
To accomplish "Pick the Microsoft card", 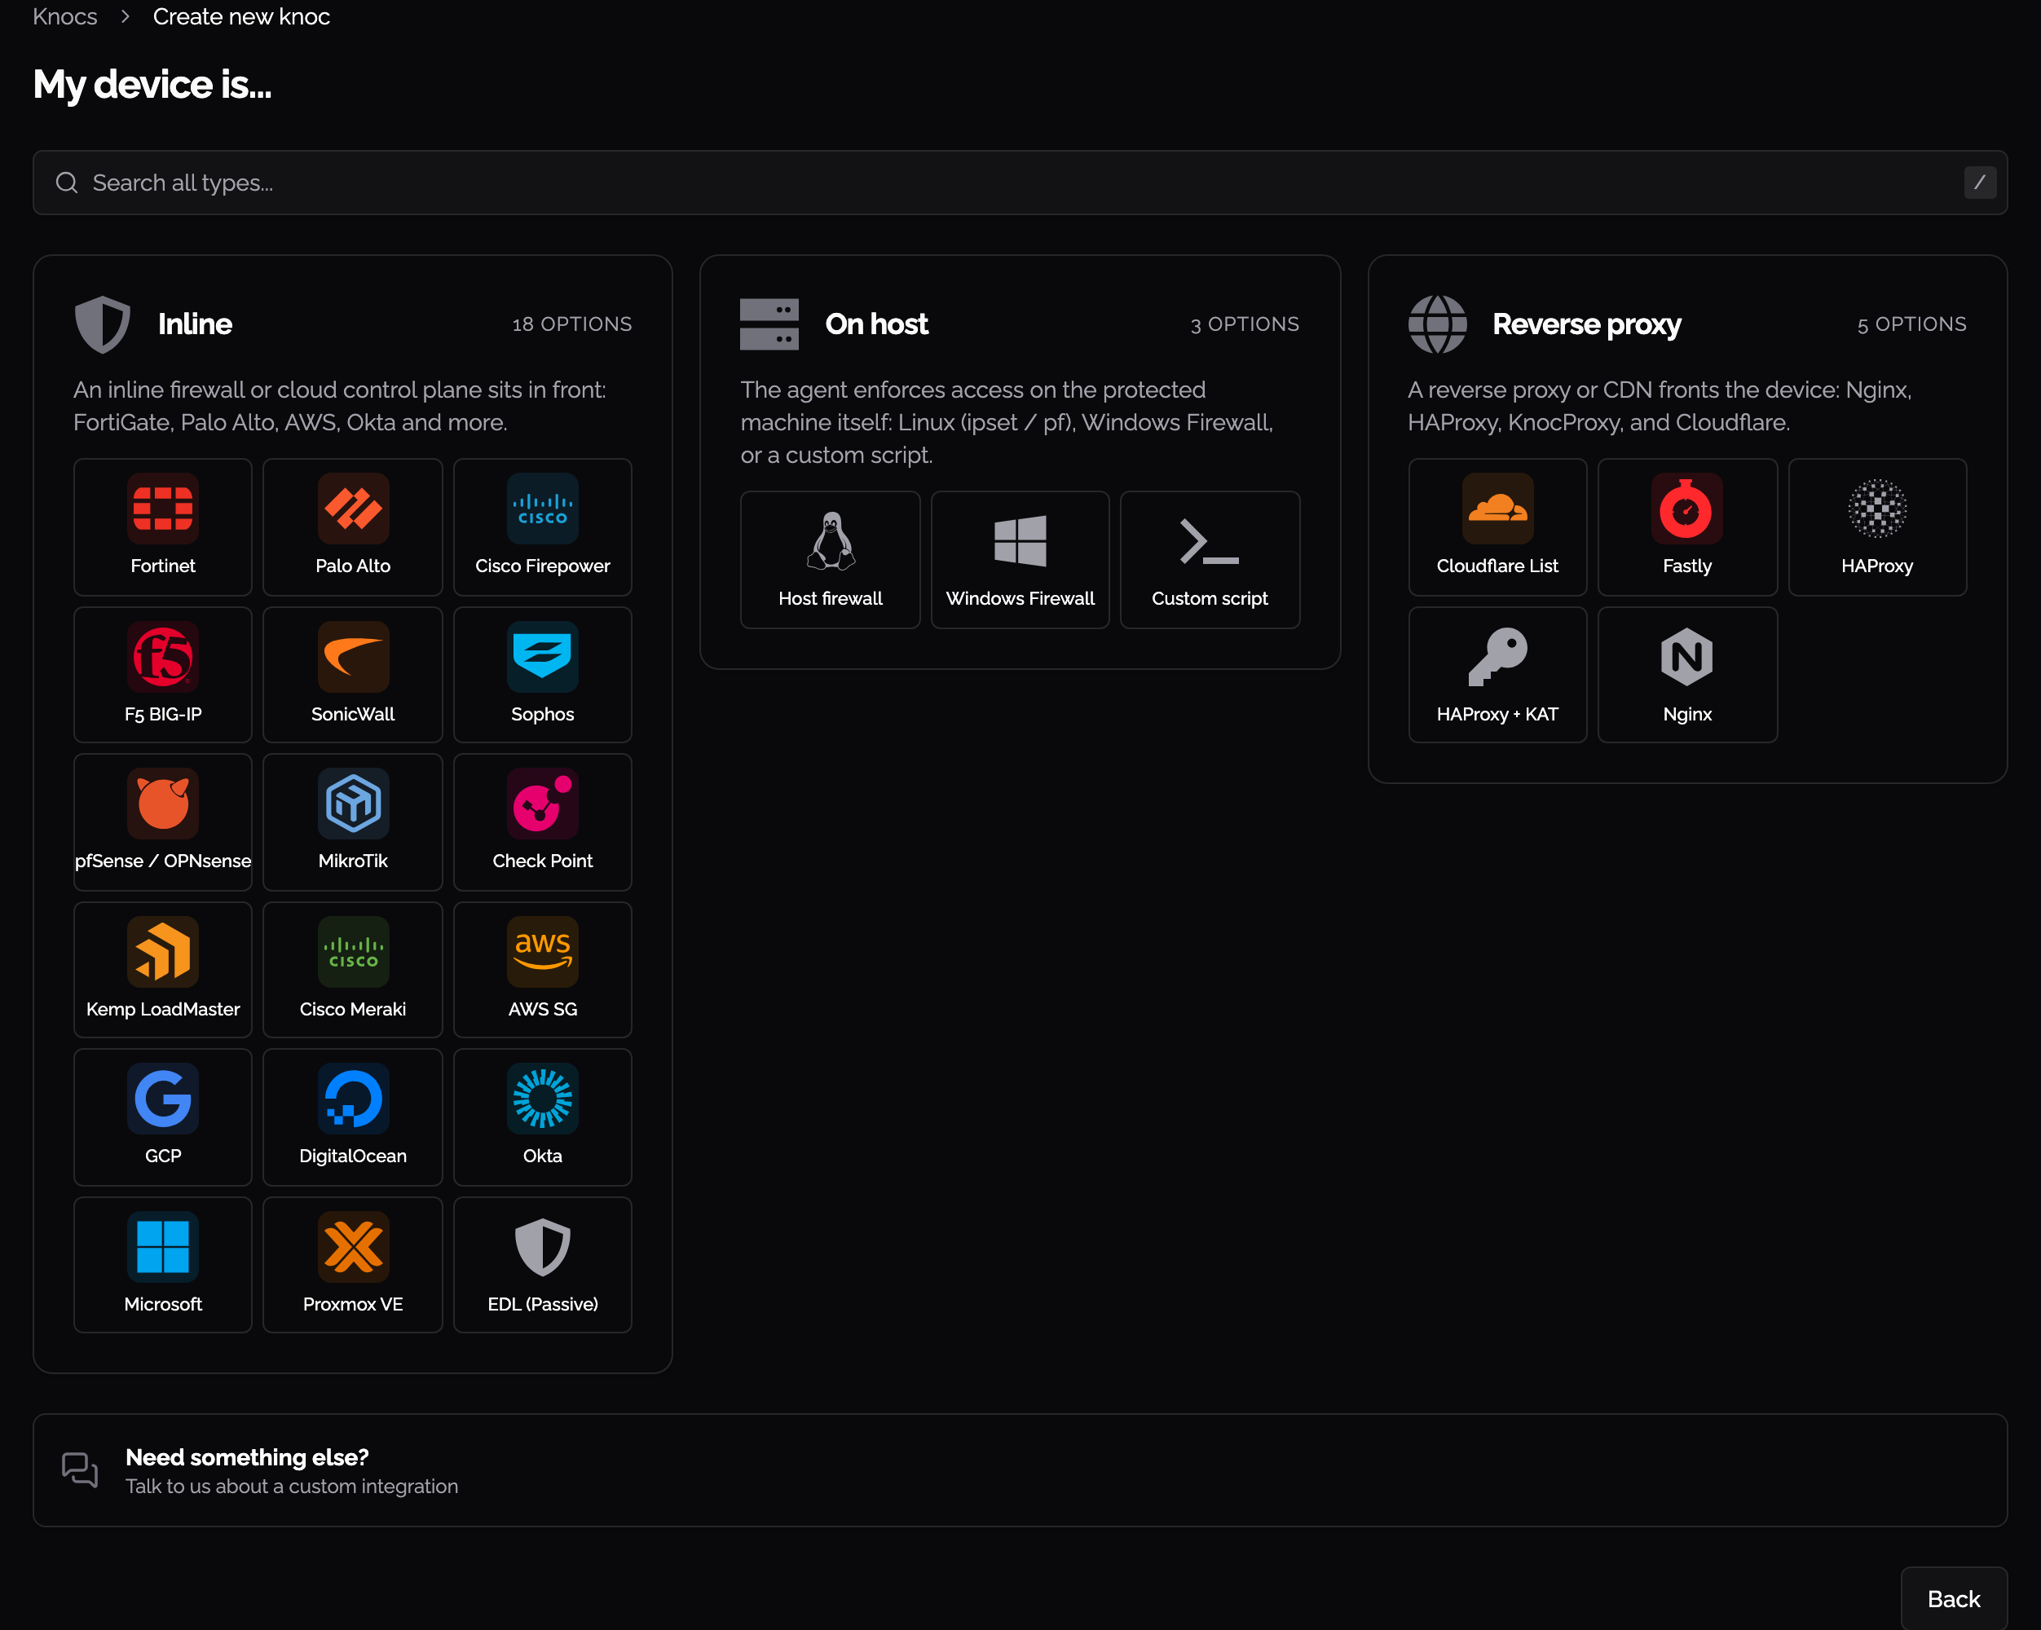I will [163, 1266].
